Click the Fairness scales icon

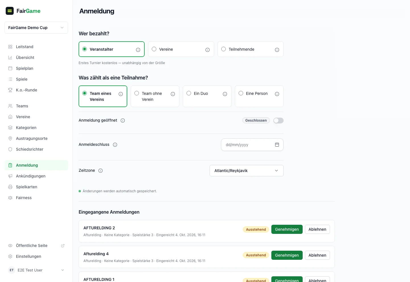point(10,198)
